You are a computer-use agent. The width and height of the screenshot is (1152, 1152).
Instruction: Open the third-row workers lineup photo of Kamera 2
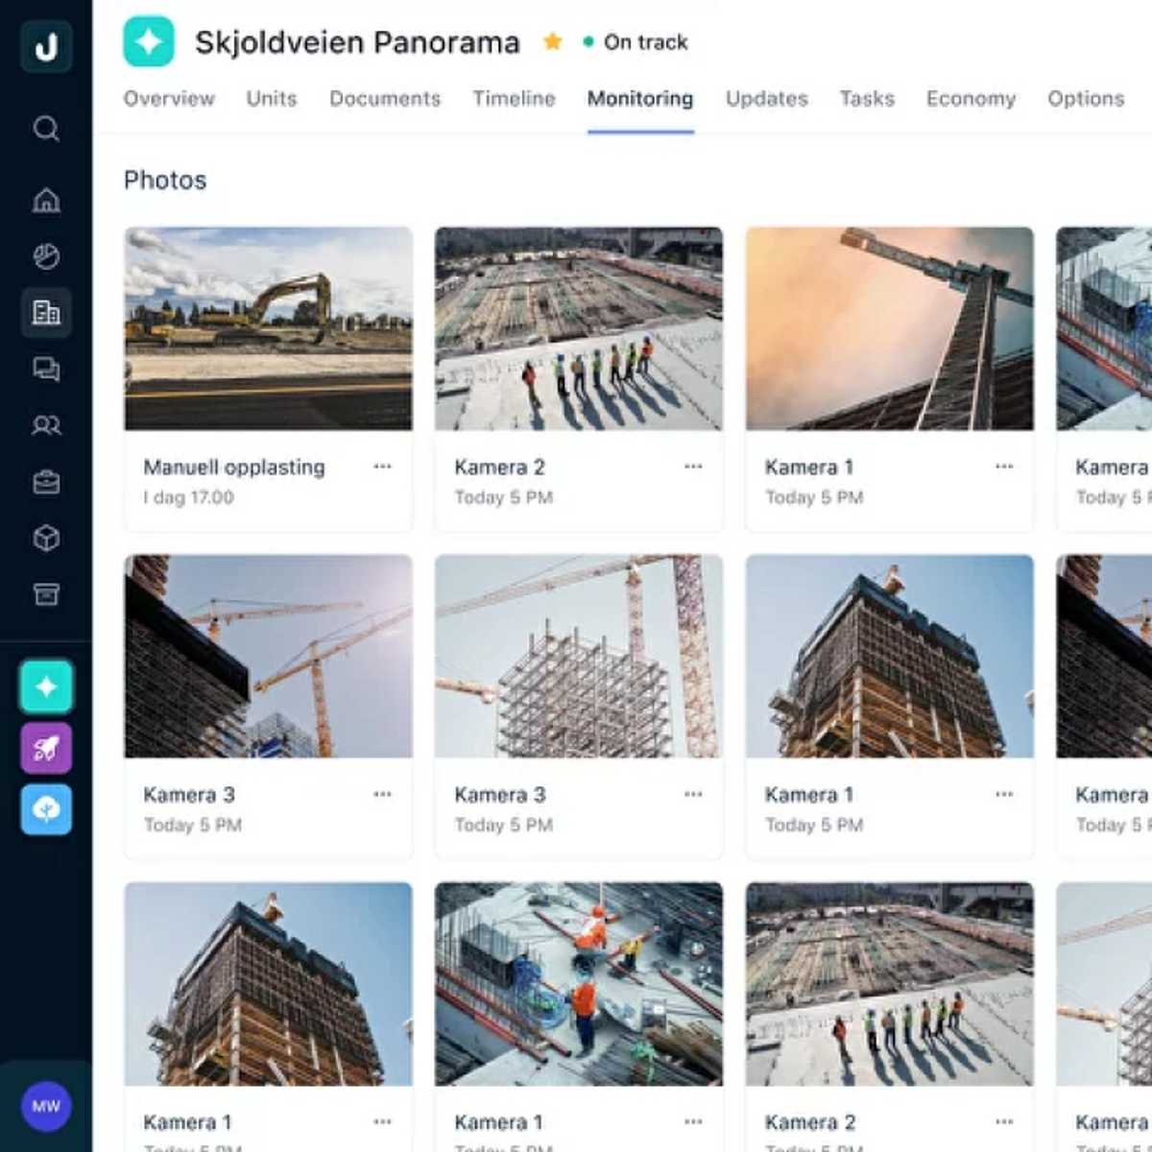[890, 984]
